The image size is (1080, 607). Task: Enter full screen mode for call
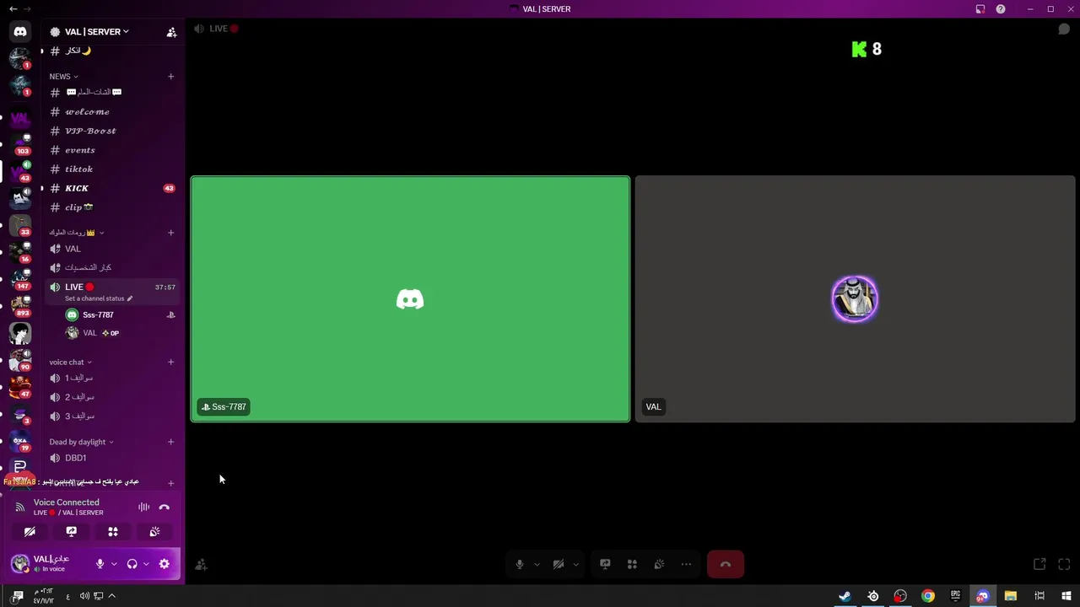coord(1064,564)
